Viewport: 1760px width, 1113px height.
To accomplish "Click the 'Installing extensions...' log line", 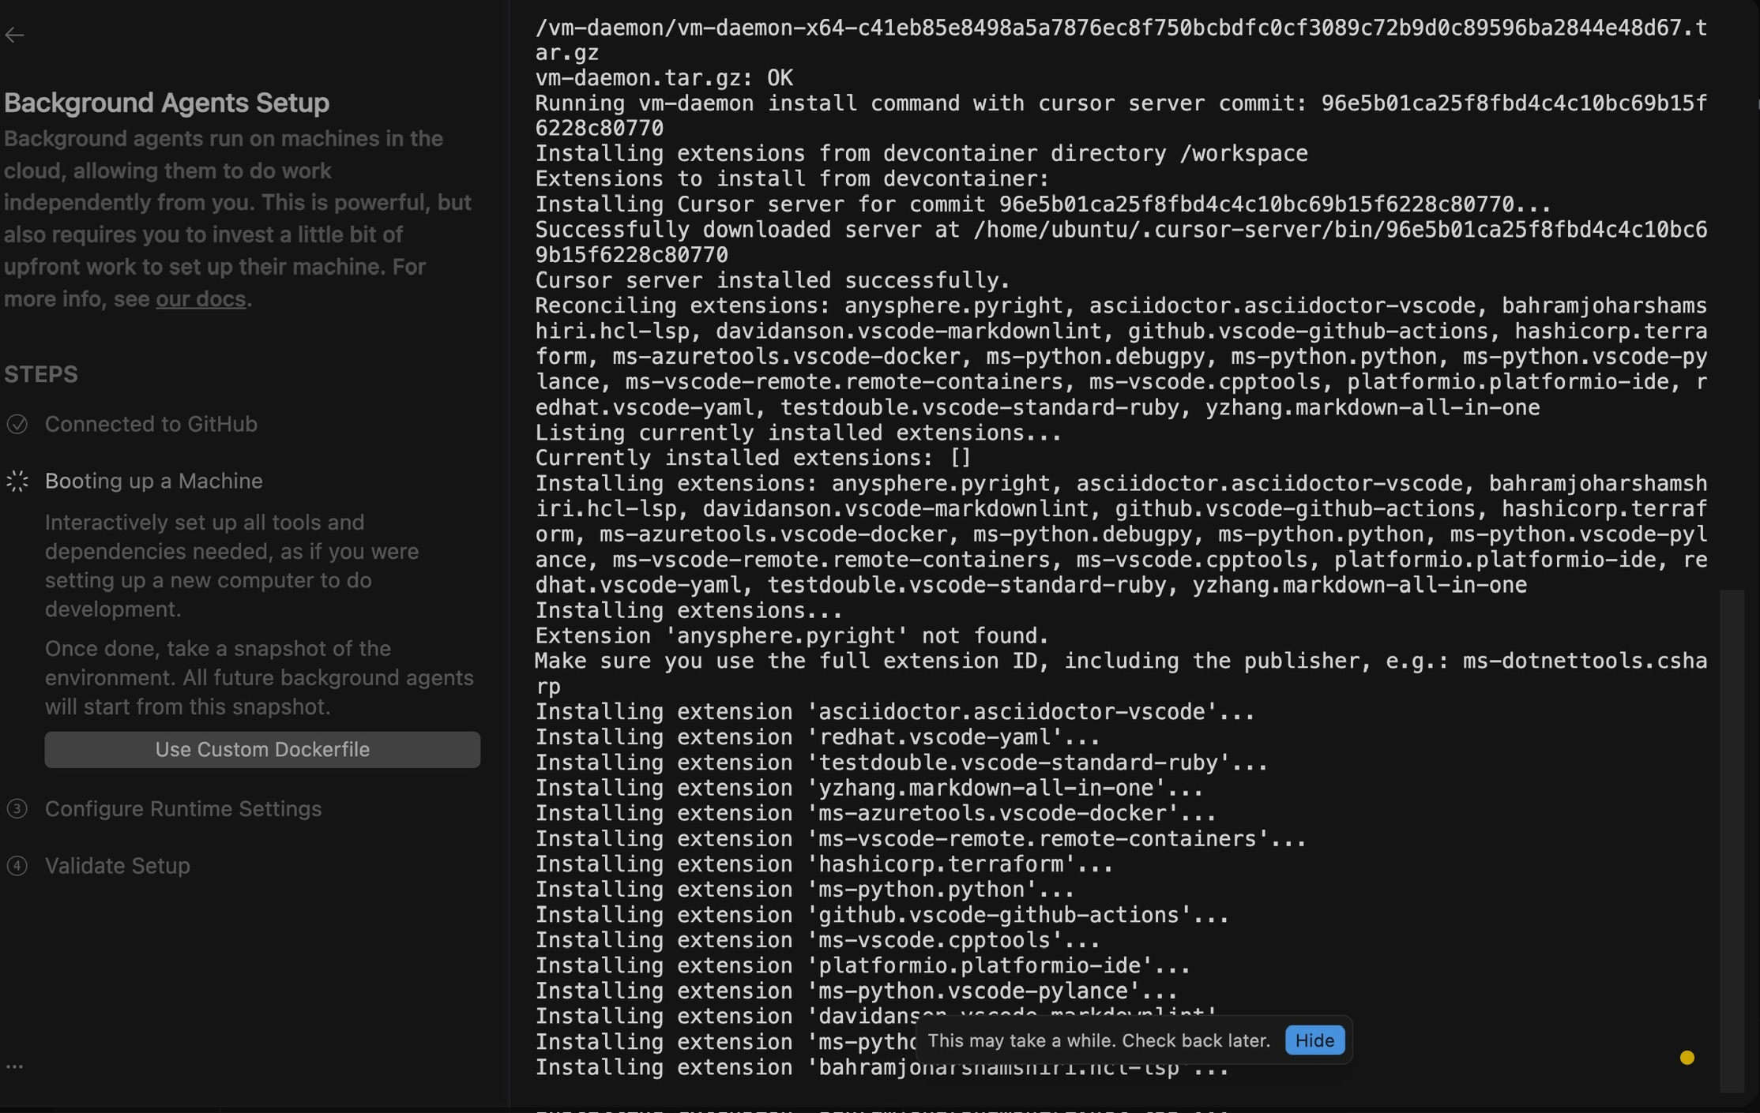I will (689, 610).
